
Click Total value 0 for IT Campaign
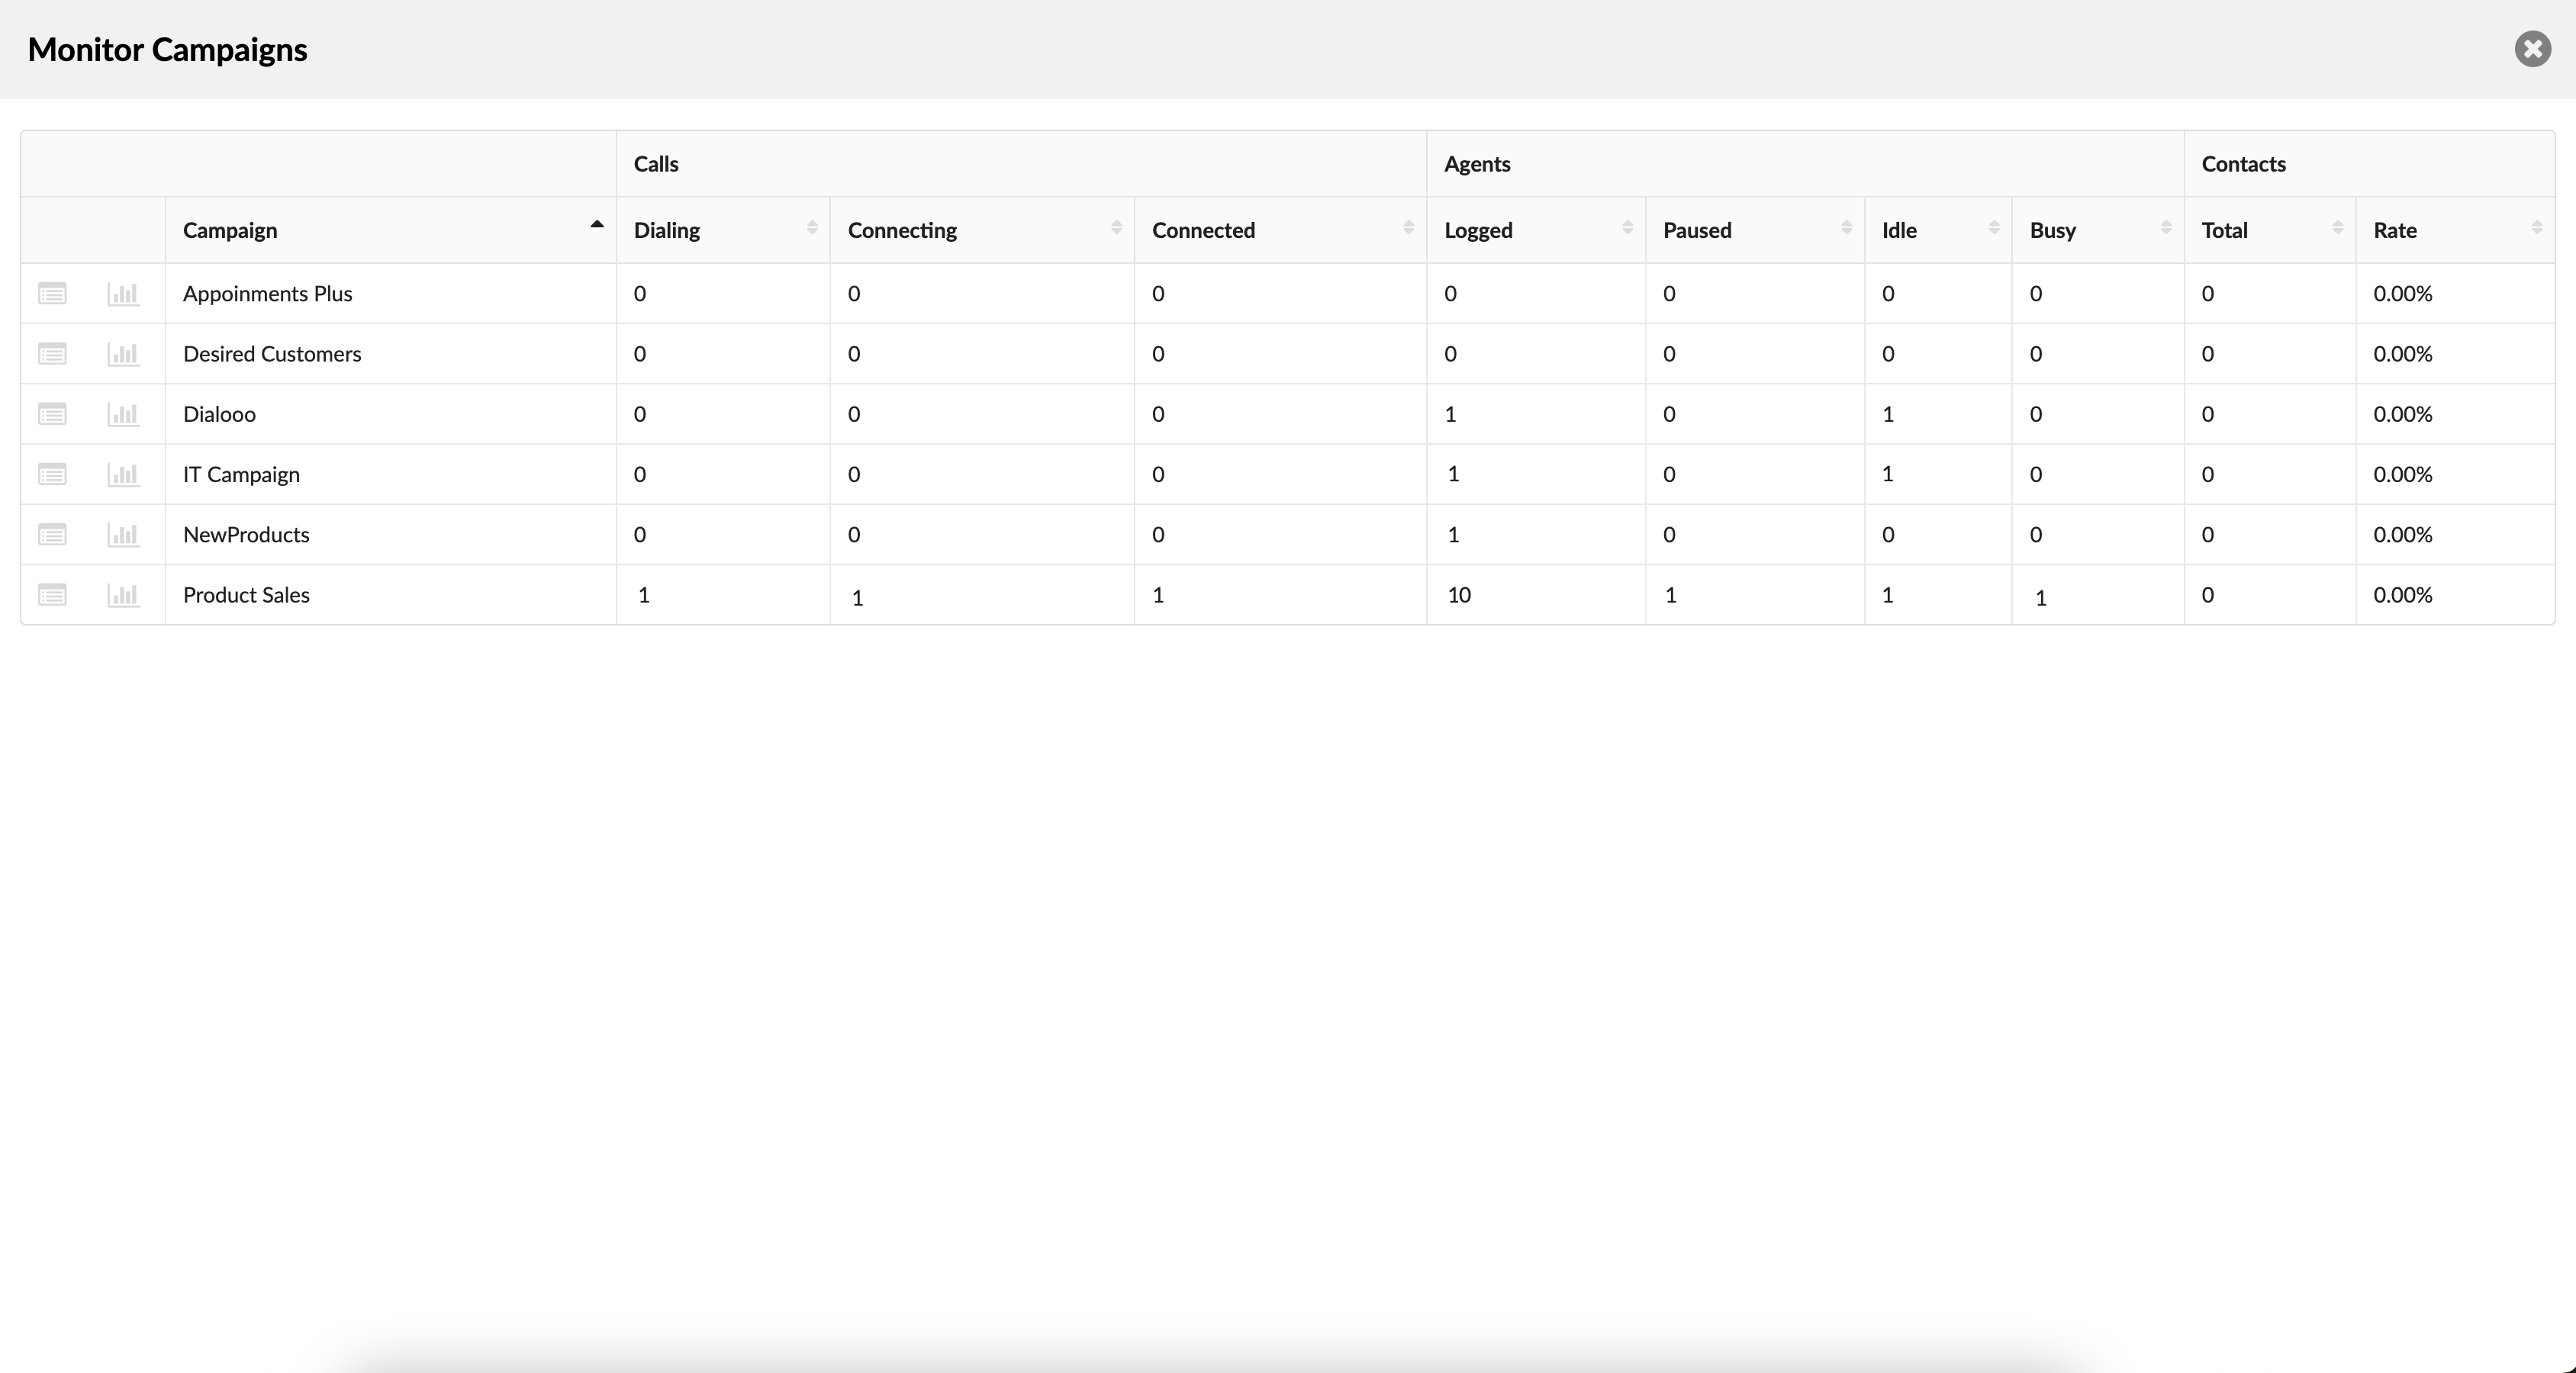pyautogui.click(x=2207, y=474)
